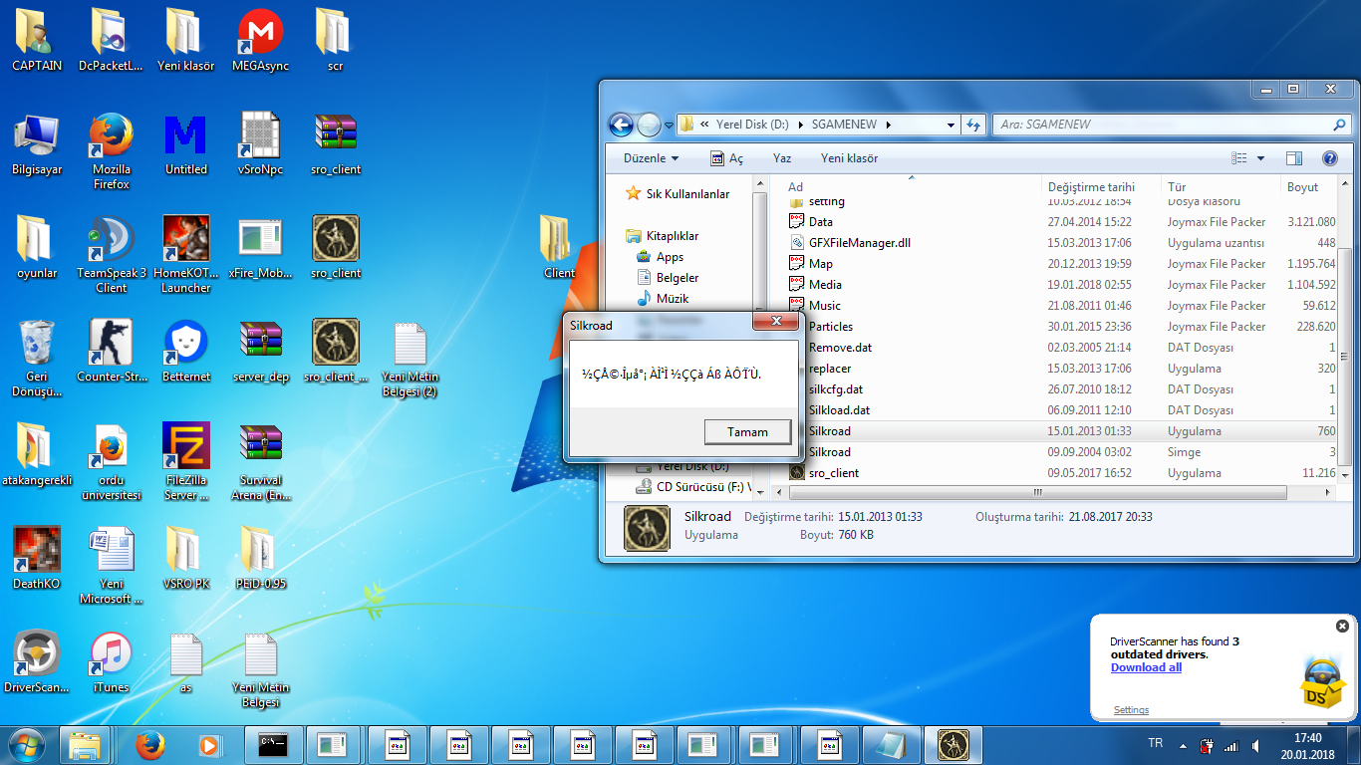Select the server_dep archive icon
This screenshot has height=765, width=1361.
pyautogui.click(x=261, y=351)
